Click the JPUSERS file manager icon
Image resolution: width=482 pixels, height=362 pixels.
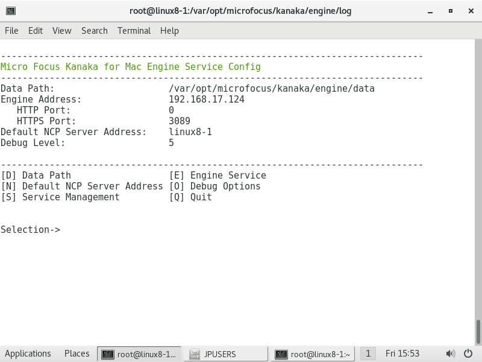(x=194, y=354)
